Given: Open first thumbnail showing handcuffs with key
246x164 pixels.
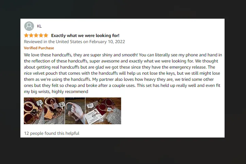Looking at the screenshot, I should (x=34, y=111).
